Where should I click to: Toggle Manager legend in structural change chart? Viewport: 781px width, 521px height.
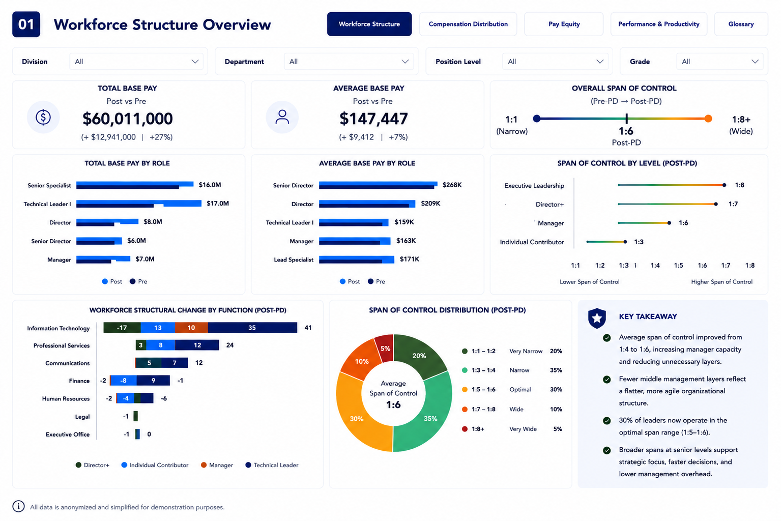(x=217, y=465)
